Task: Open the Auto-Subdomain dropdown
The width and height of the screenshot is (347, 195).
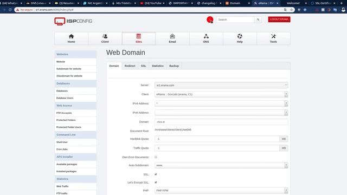Action: tap(221, 165)
